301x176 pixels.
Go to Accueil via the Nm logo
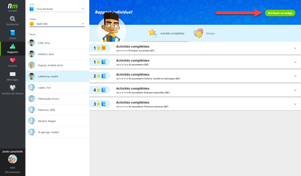tap(13, 6)
